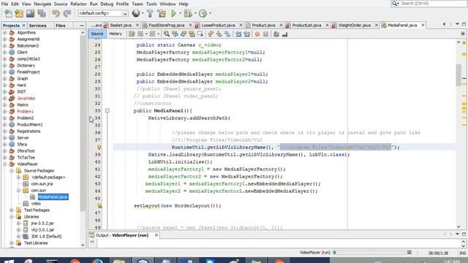Open the Profile Project dropdown arrow
Viewport: 468px width, 263px height.
(x=210, y=13)
